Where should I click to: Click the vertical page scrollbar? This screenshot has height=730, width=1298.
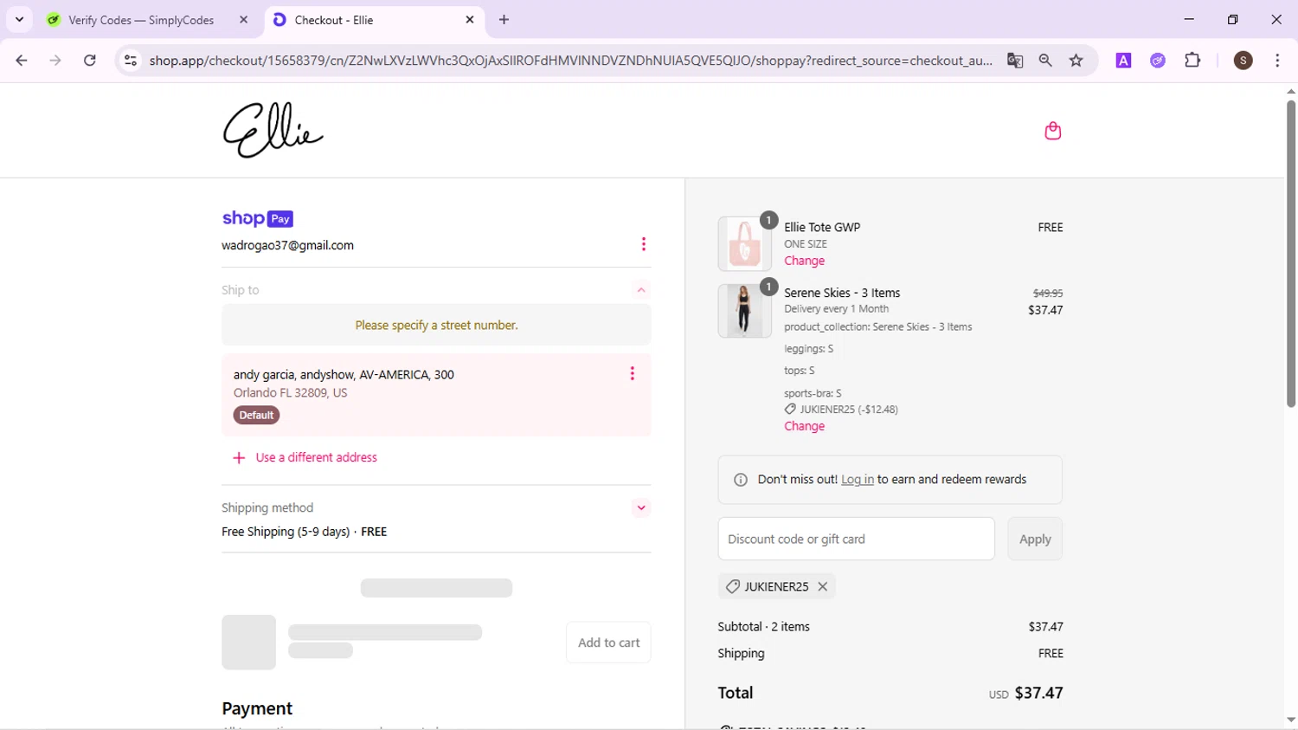point(1290,253)
